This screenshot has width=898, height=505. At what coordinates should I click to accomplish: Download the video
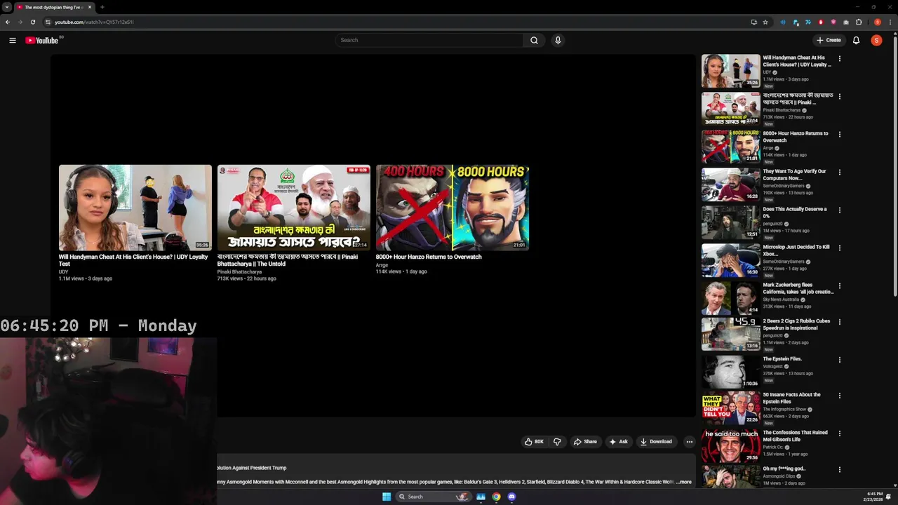[x=656, y=442]
